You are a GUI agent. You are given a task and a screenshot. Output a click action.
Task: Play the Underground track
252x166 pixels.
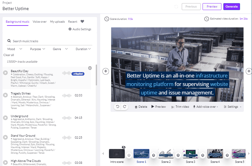(5, 117)
